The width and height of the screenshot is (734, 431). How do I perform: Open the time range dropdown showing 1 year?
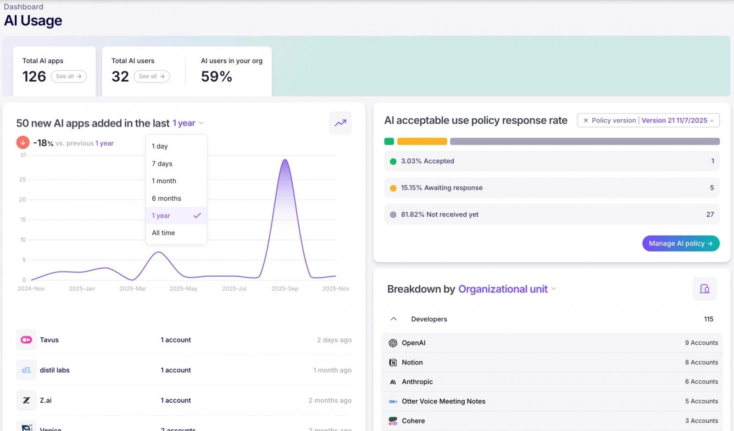tap(187, 123)
